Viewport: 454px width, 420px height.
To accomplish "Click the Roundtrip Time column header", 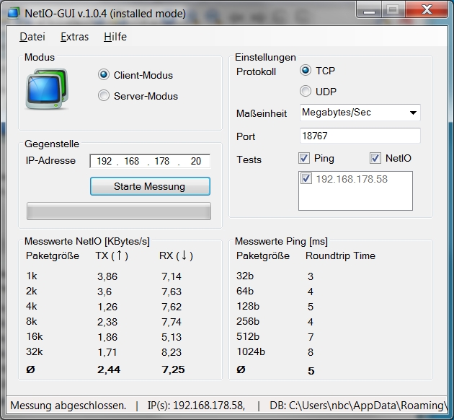I will point(340,255).
